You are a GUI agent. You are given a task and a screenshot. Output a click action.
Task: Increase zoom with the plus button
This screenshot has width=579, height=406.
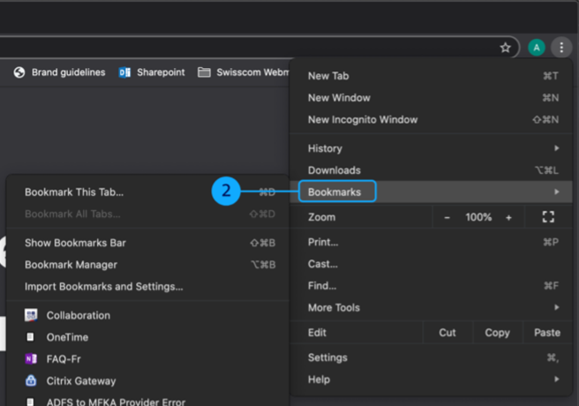coord(508,217)
